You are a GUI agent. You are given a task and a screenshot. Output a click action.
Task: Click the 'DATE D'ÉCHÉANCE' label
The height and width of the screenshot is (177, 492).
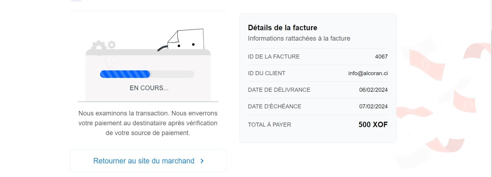point(274,107)
